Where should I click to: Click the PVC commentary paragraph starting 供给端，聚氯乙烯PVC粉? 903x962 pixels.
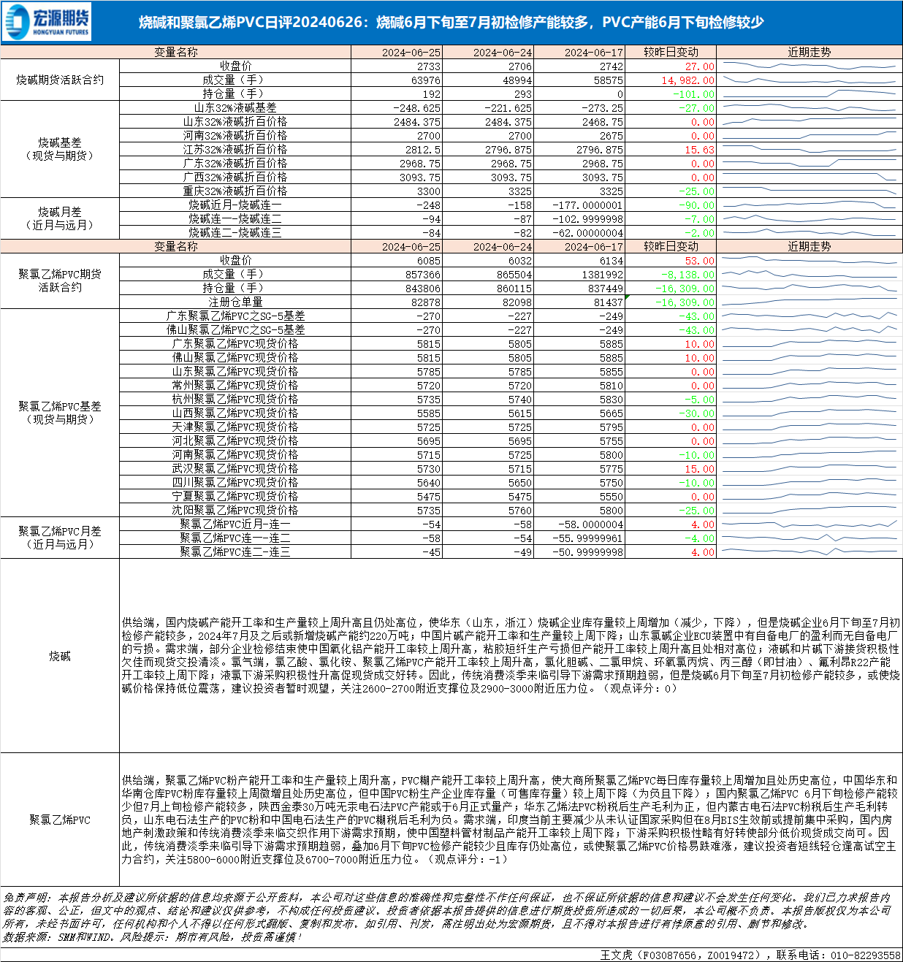coord(511,820)
